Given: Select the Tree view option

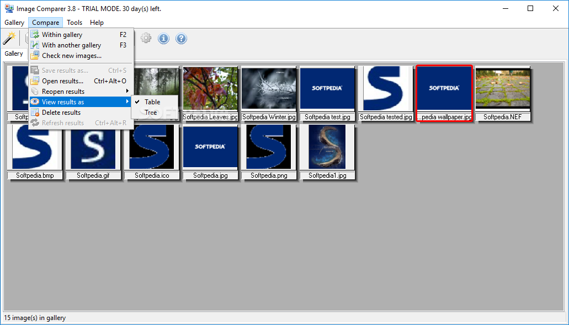Looking at the screenshot, I should point(155,113).
